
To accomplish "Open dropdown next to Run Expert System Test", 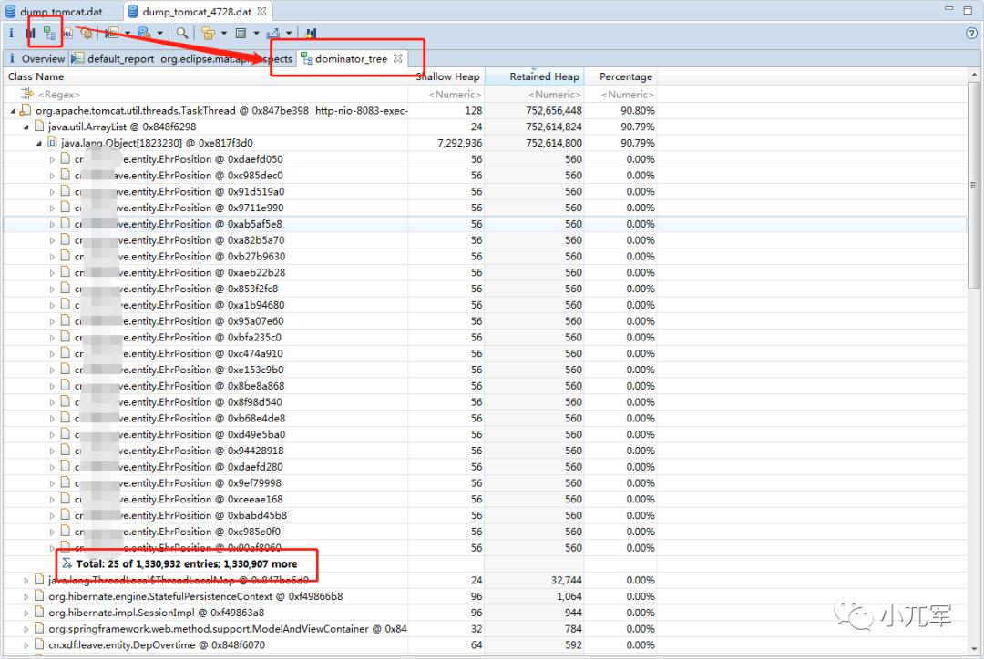I will click(128, 34).
